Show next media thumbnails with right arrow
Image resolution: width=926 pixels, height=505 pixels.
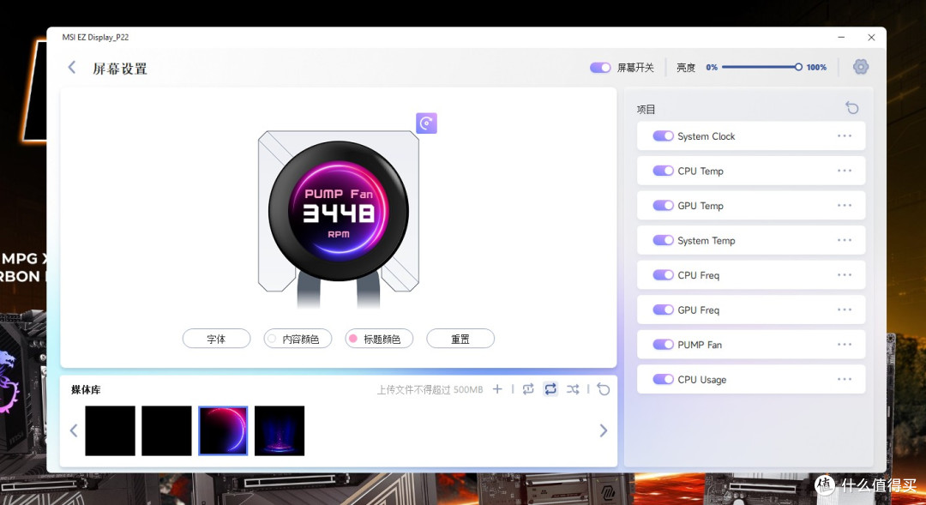point(603,430)
